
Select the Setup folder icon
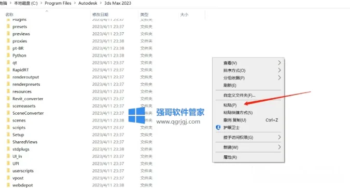click(x=8, y=135)
